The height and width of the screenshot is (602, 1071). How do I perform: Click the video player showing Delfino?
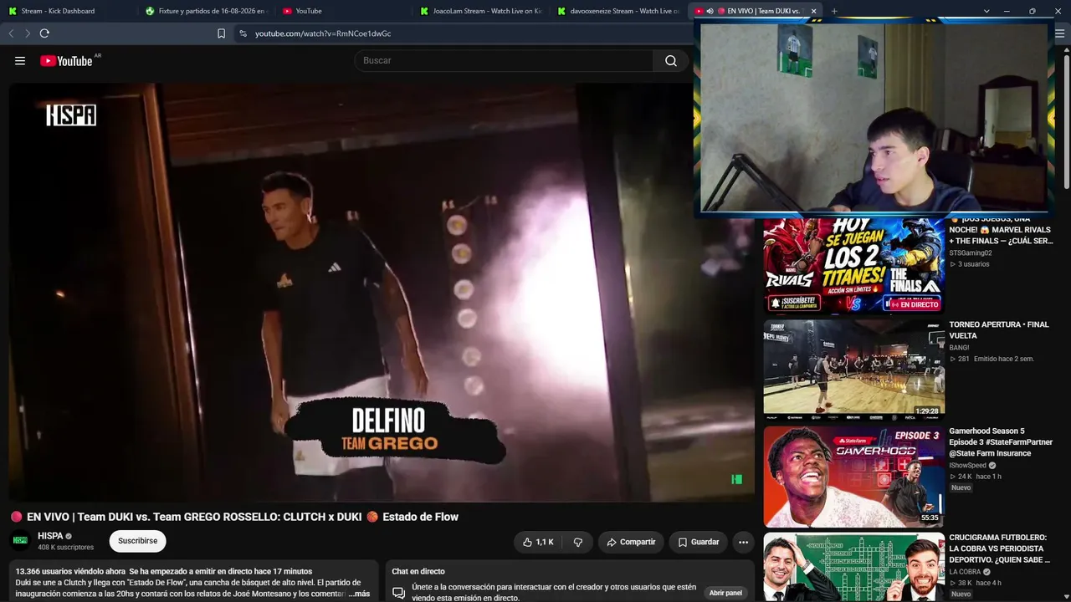(x=382, y=293)
